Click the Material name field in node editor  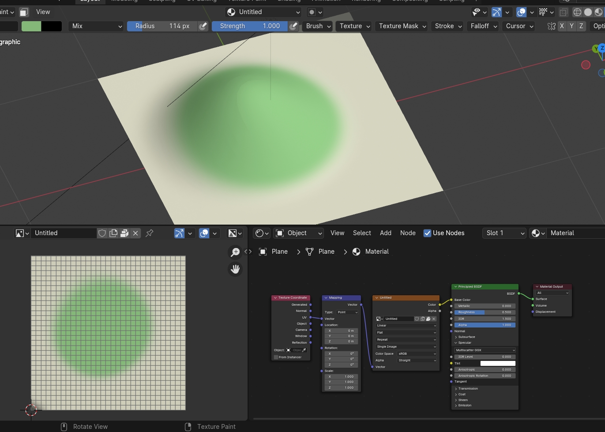coord(576,233)
